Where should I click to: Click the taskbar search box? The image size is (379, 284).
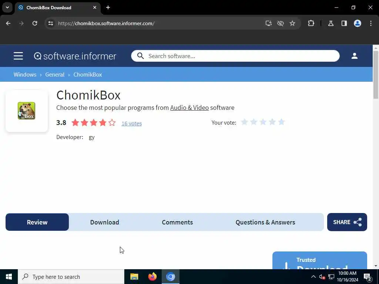click(x=71, y=277)
